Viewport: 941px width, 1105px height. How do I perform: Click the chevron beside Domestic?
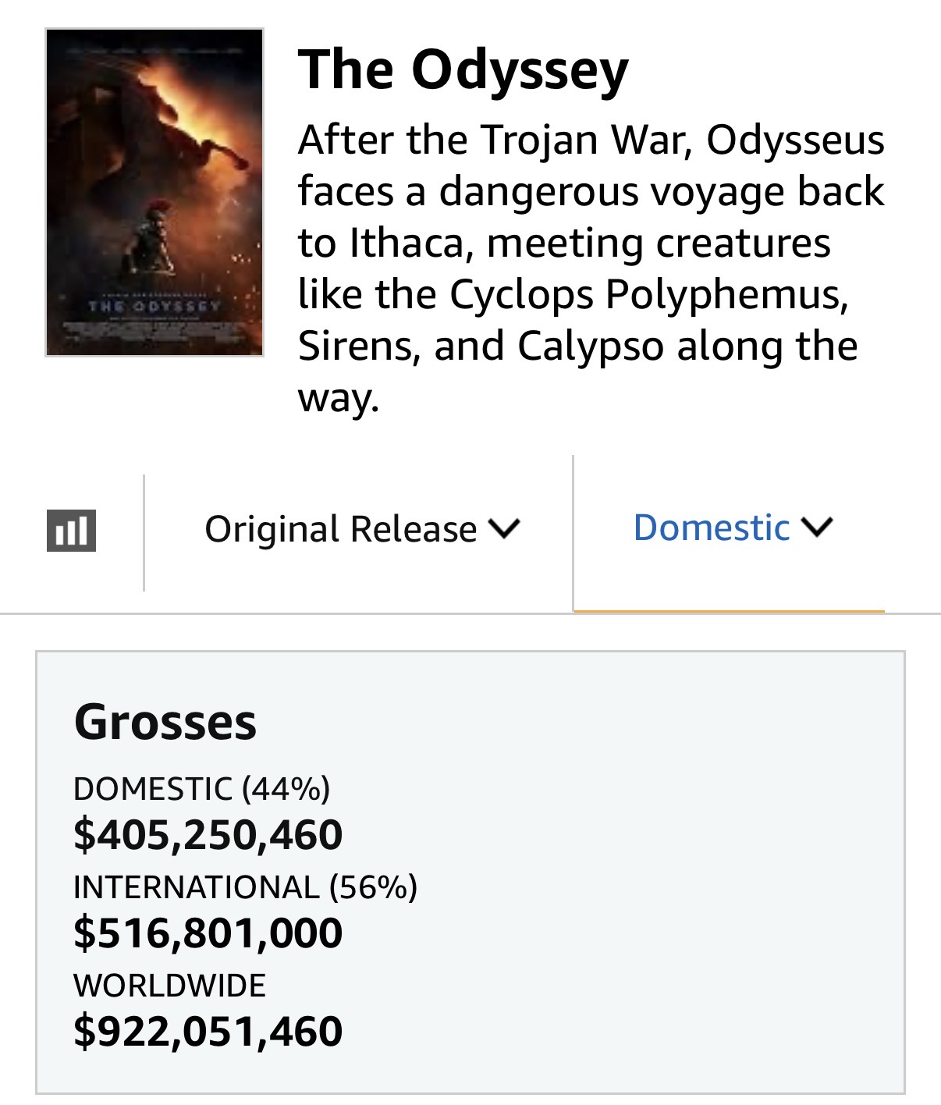[x=817, y=528]
